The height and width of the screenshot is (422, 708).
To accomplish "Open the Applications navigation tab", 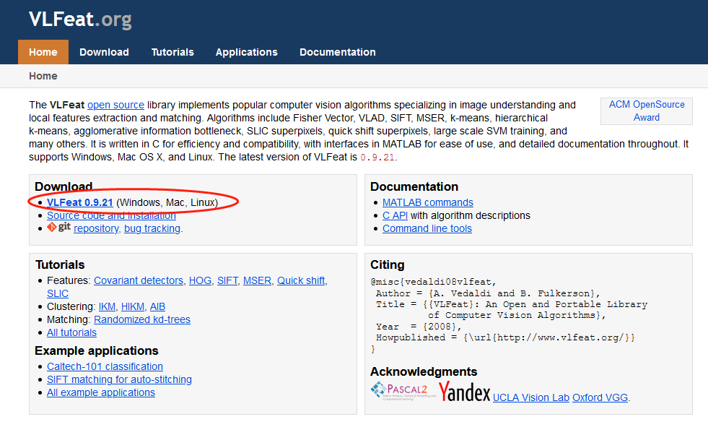I will [247, 52].
